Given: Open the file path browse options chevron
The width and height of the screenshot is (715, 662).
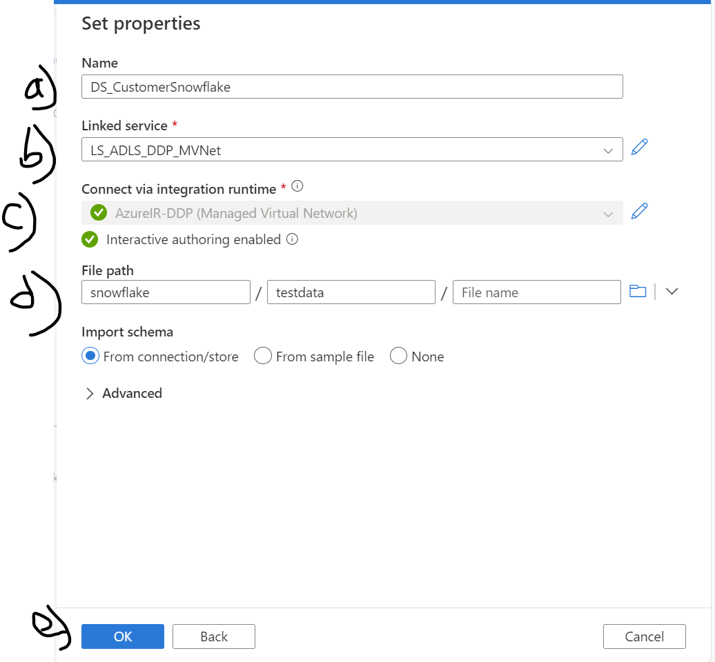Looking at the screenshot, I should (672, 291).
